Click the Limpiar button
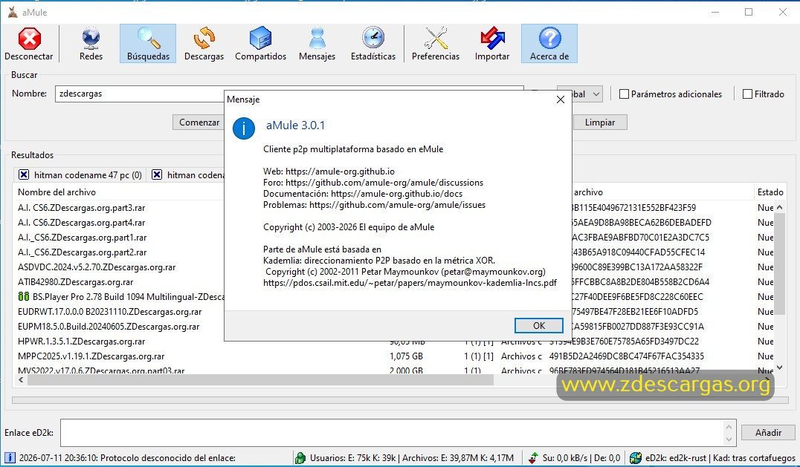This screenshot has width=800, height=467. pyautogui.click(x=600, y=123)
